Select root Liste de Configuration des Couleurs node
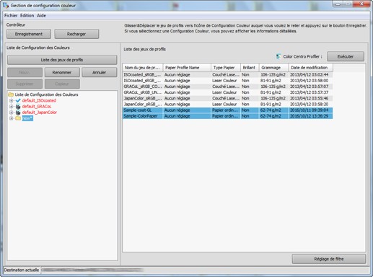The width and height of the screenshot is (373, 277). pyautogui.click(x=46, y=94)
